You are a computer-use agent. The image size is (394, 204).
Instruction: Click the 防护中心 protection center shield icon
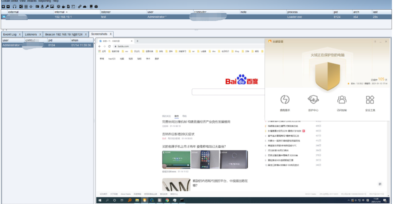(313, 100)
